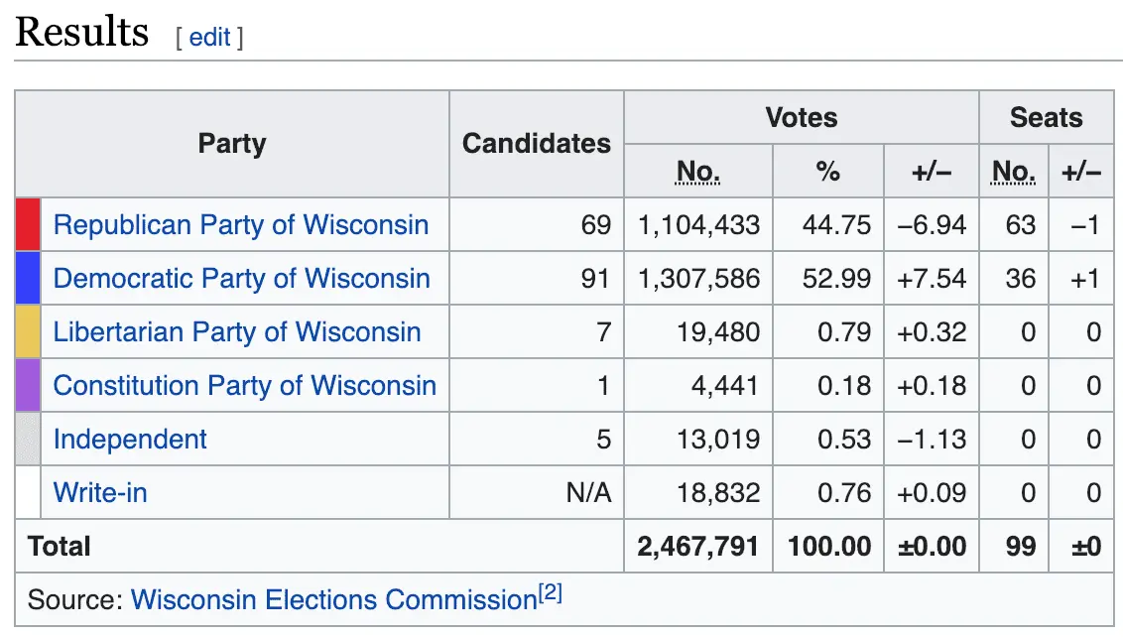This screenshot has height=637, width=1123.
Task: Open citation footnote number 2
Action: (550, 592)
